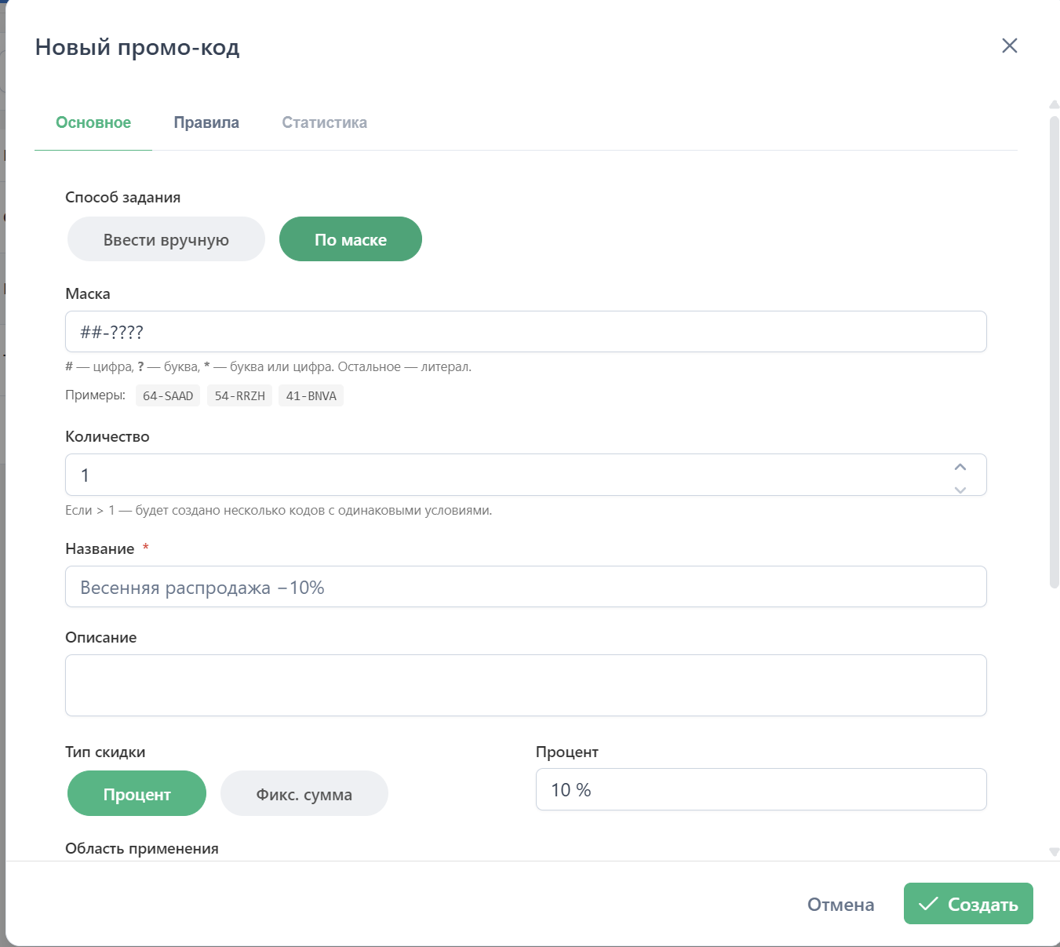Click the dialog scrollbar down arrow
This screenshot has width=1060, height=947.
1054,852
